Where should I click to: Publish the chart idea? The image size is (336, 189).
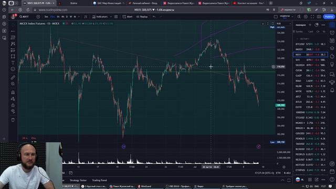[329, 17]
